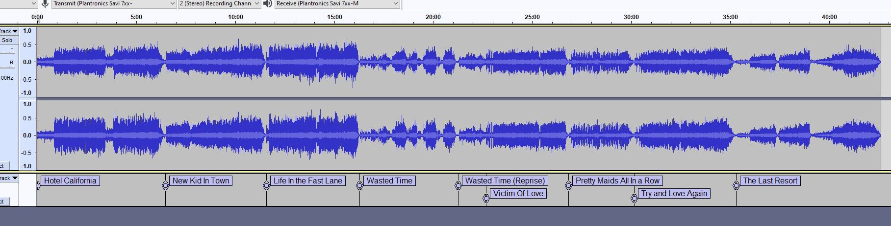The height and width of the screenshot is (226, 891).
Task: Open the audio host dropdown arrow
Action: click(33, 4)
